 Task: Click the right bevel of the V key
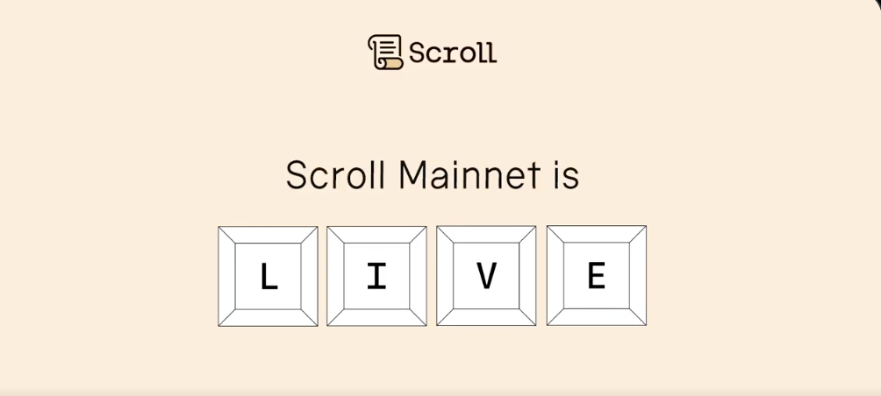(527, 276)
